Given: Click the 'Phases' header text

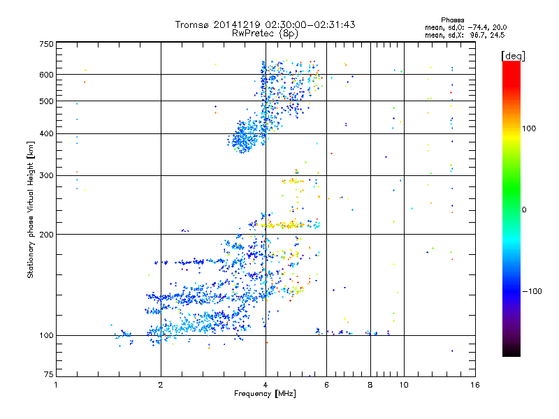Looking at the screenshot, I should point(452,20).
